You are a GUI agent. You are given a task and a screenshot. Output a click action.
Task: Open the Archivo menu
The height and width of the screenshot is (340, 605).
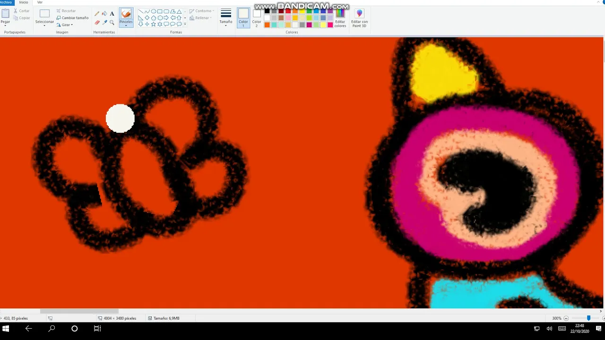click(x=6, y=2)
